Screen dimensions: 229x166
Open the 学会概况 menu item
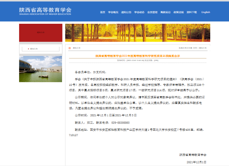(x=113, y=12)
